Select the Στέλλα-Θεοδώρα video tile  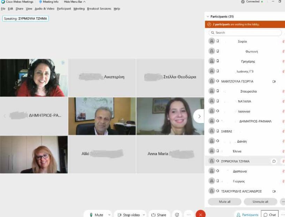tap(170, 78)
